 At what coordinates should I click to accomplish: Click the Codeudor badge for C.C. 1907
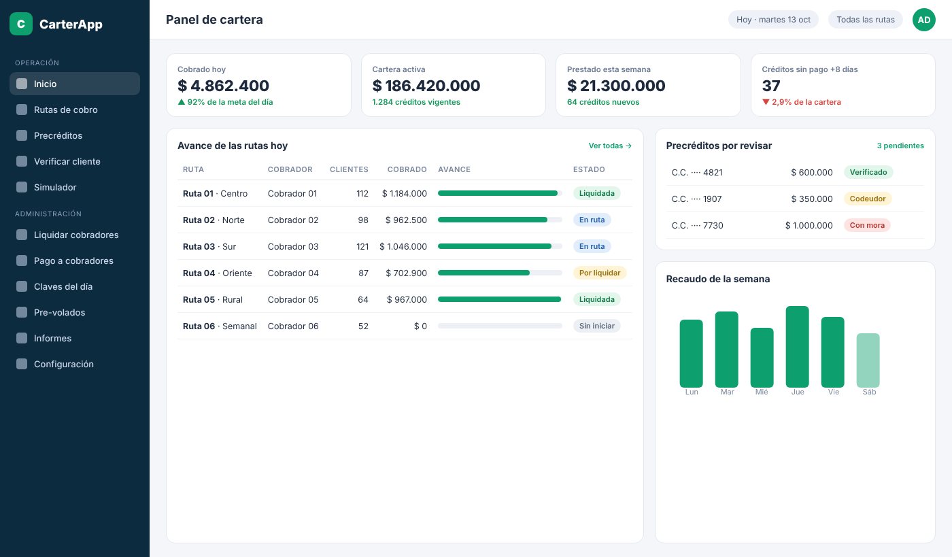(868, 199)
